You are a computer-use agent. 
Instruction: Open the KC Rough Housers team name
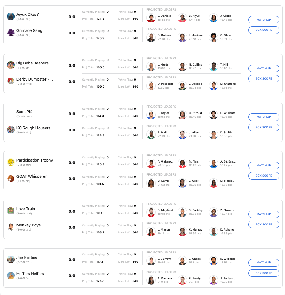33,128
